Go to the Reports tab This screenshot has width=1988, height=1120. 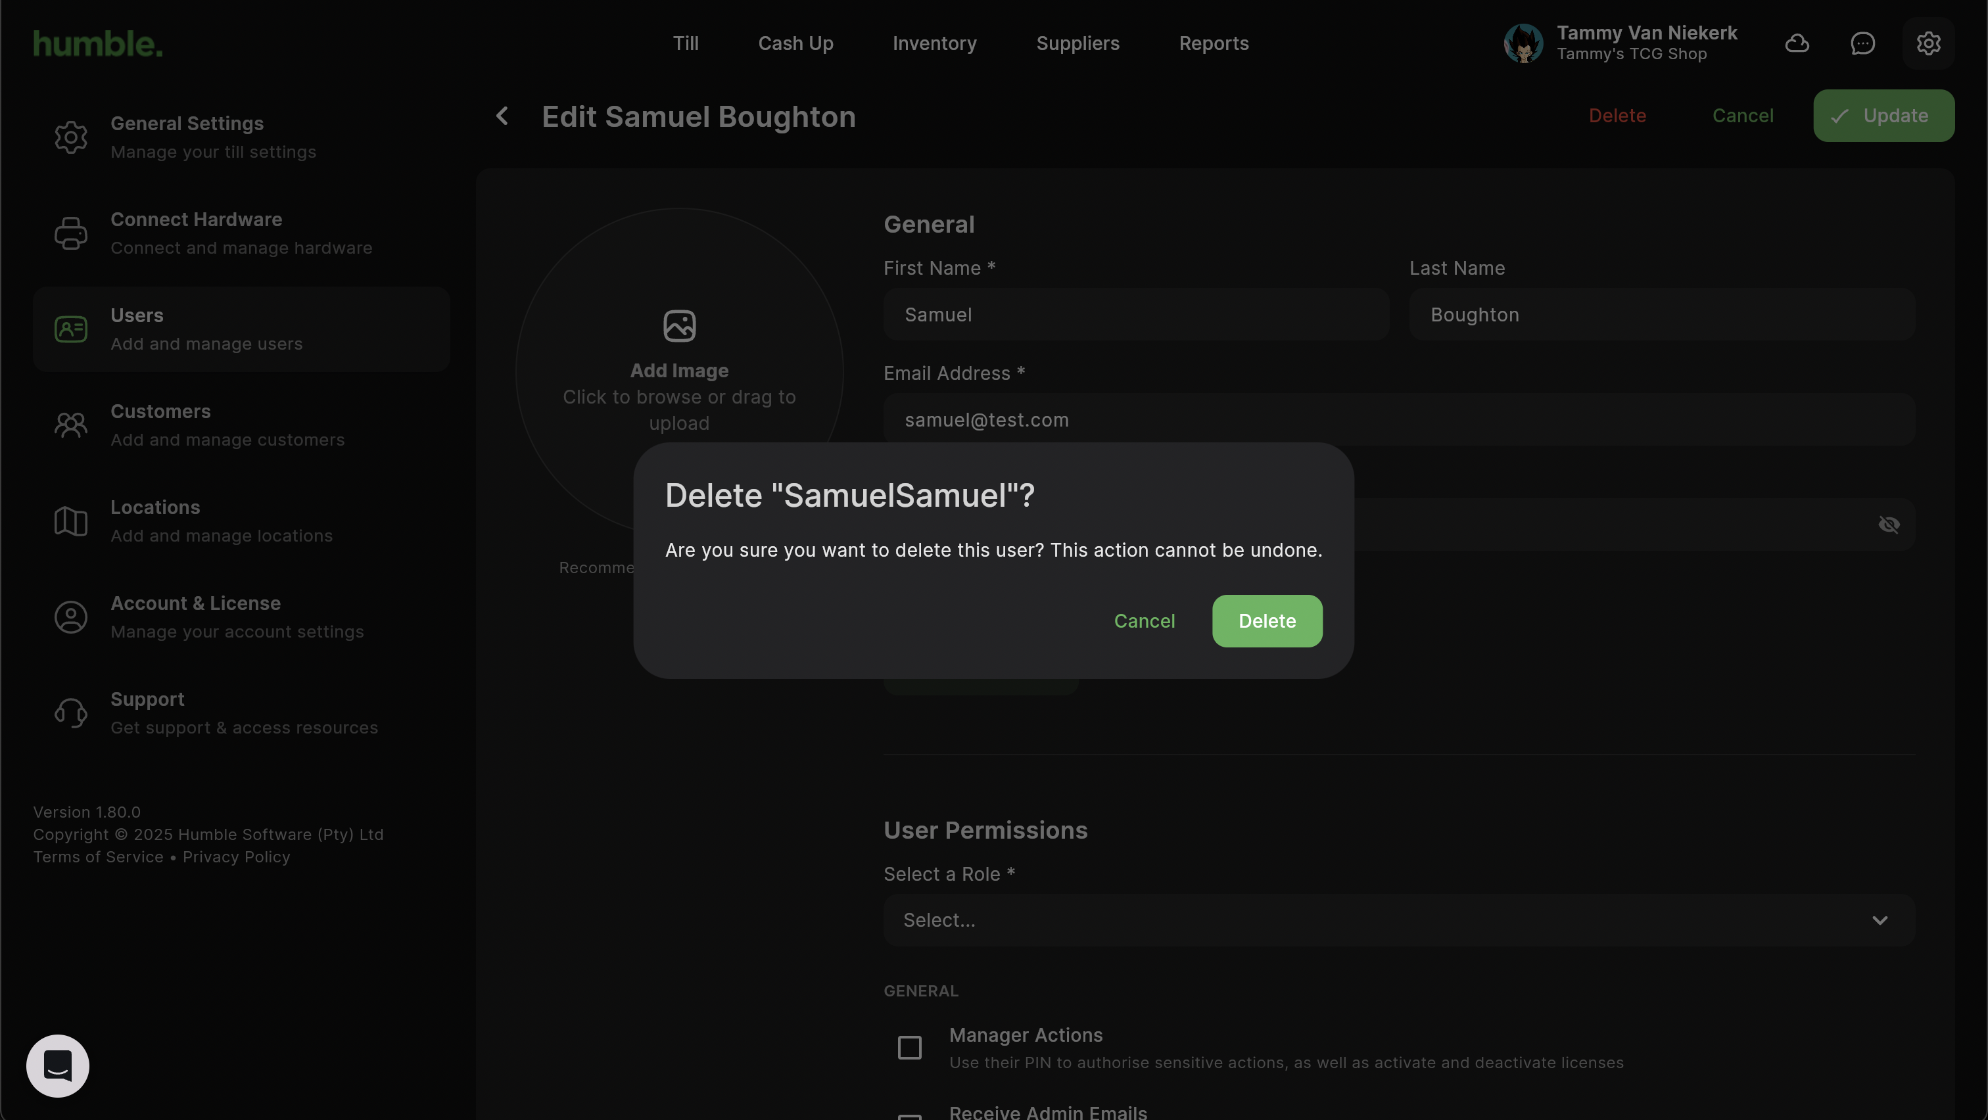tap(1213, 43)
